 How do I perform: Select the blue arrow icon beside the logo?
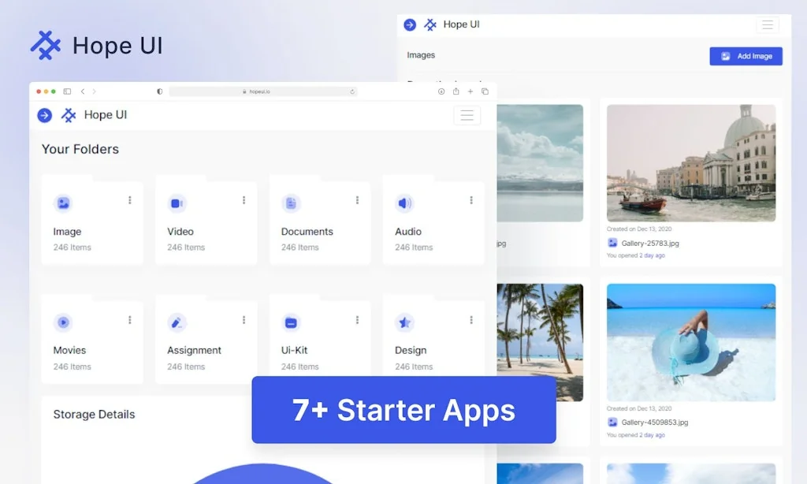tap(44, 115)
